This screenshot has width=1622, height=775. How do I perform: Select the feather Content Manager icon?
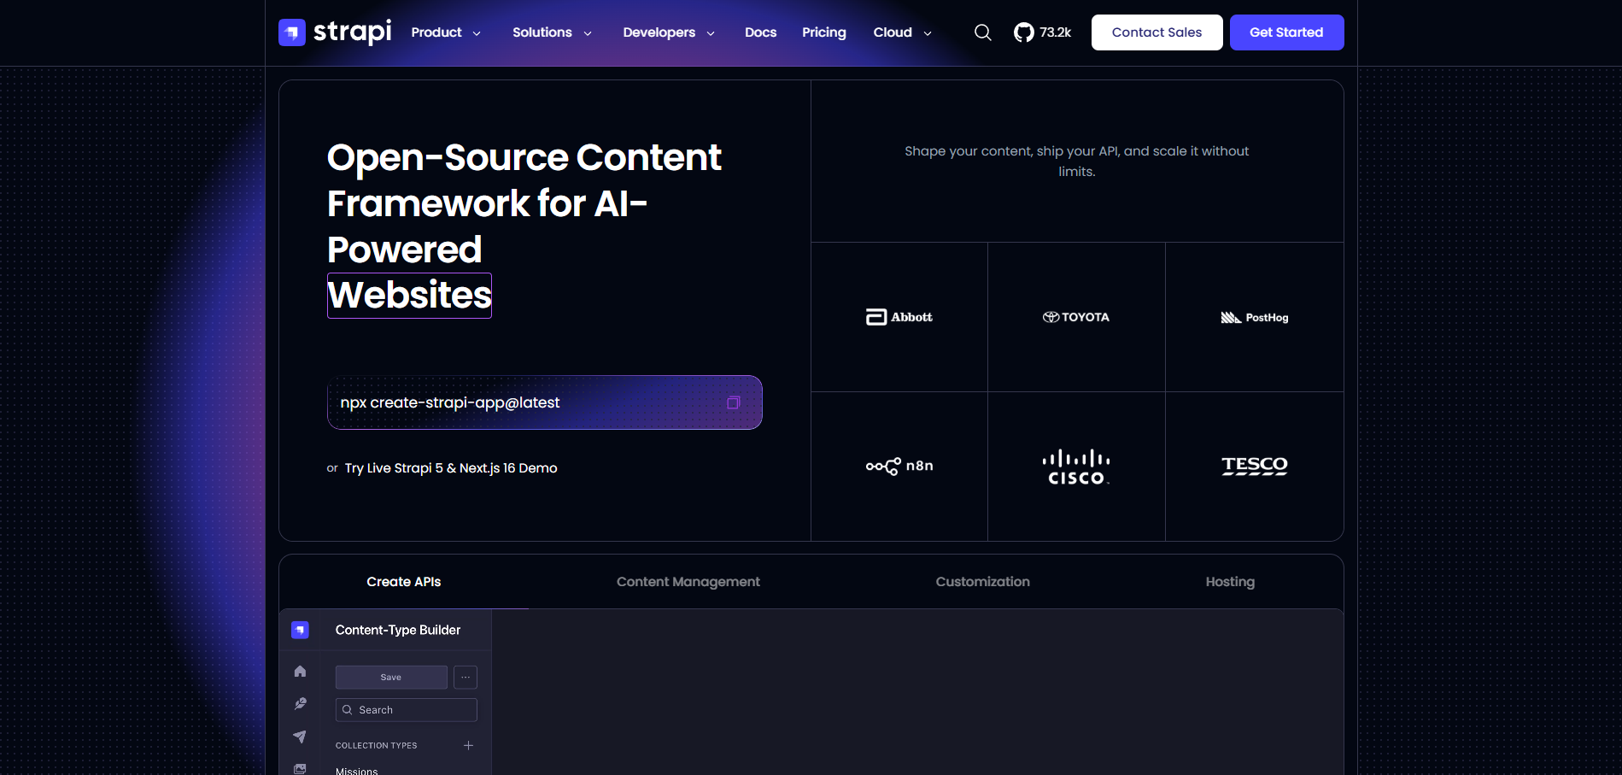pos(300,704)
